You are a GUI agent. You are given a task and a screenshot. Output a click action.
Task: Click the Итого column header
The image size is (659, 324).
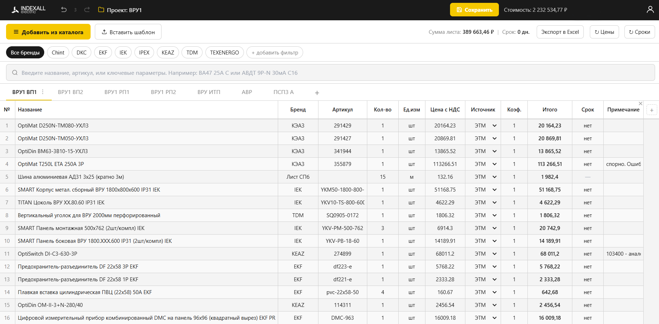tap(550, 110)
